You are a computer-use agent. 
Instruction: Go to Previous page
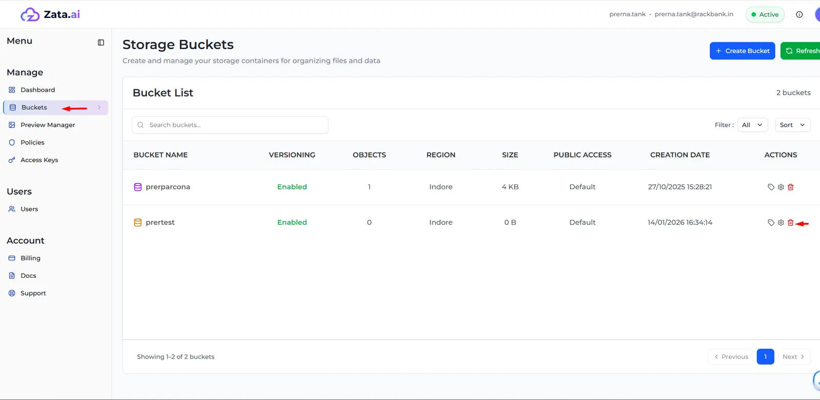click(x=731, y=357)
